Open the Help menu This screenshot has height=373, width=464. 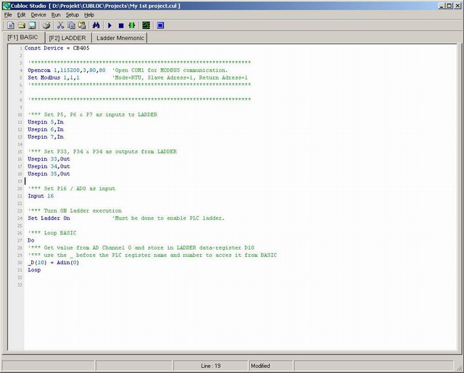(89, 15)
